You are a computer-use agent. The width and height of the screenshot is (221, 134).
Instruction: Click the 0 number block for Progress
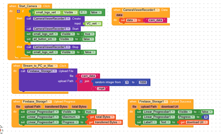(206, 117)
